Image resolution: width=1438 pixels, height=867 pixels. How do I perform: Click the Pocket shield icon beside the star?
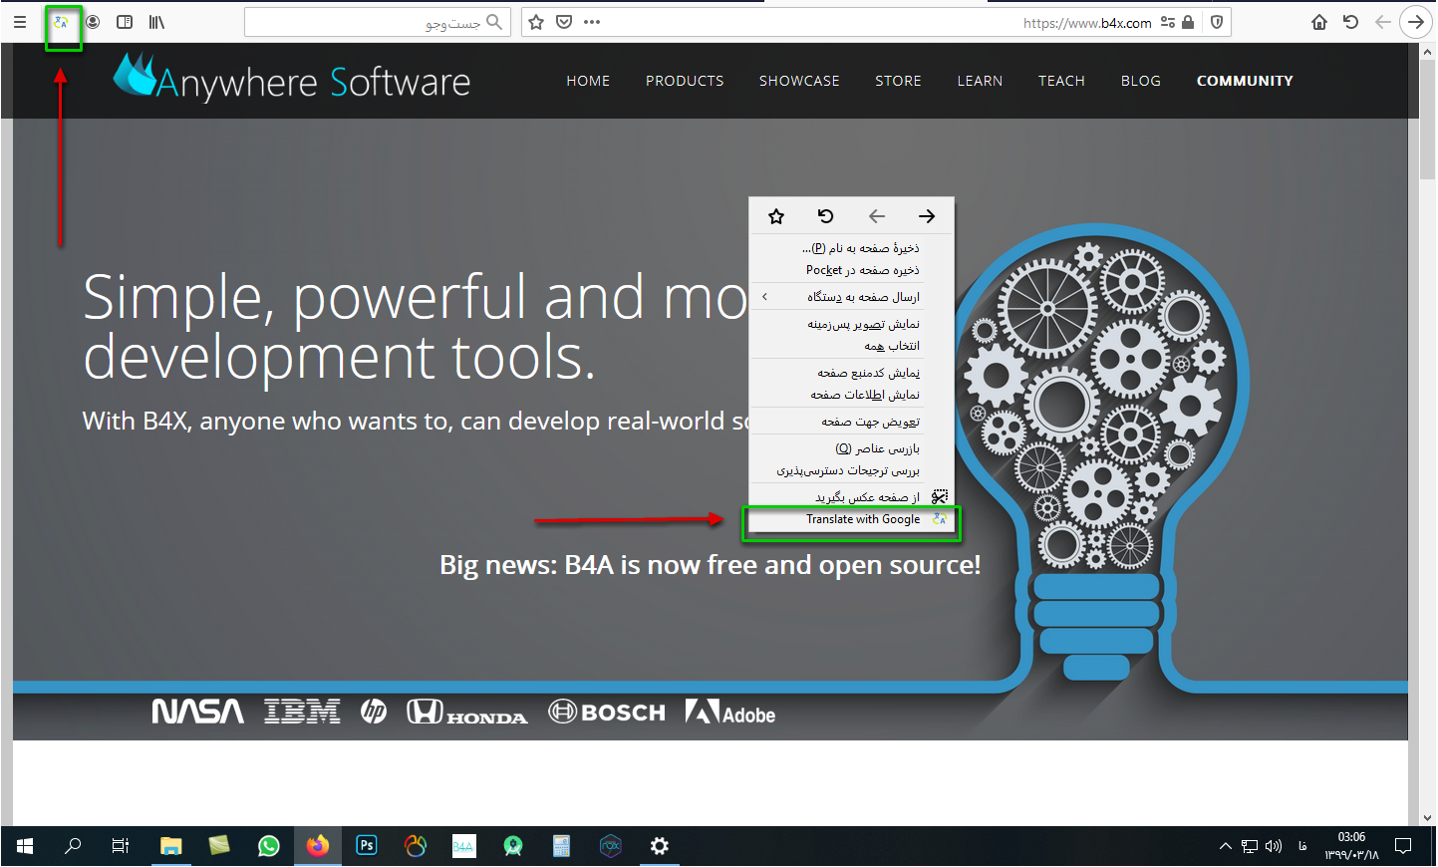[564, 21]
